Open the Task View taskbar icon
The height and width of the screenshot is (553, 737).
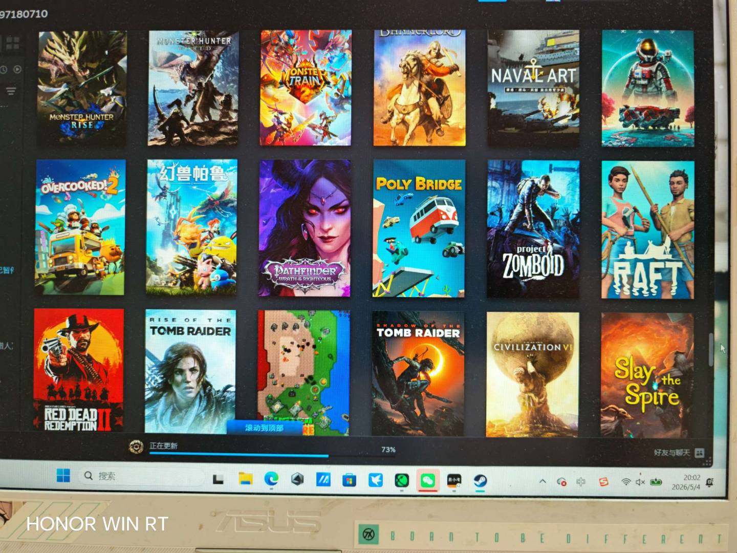point(218,479)
